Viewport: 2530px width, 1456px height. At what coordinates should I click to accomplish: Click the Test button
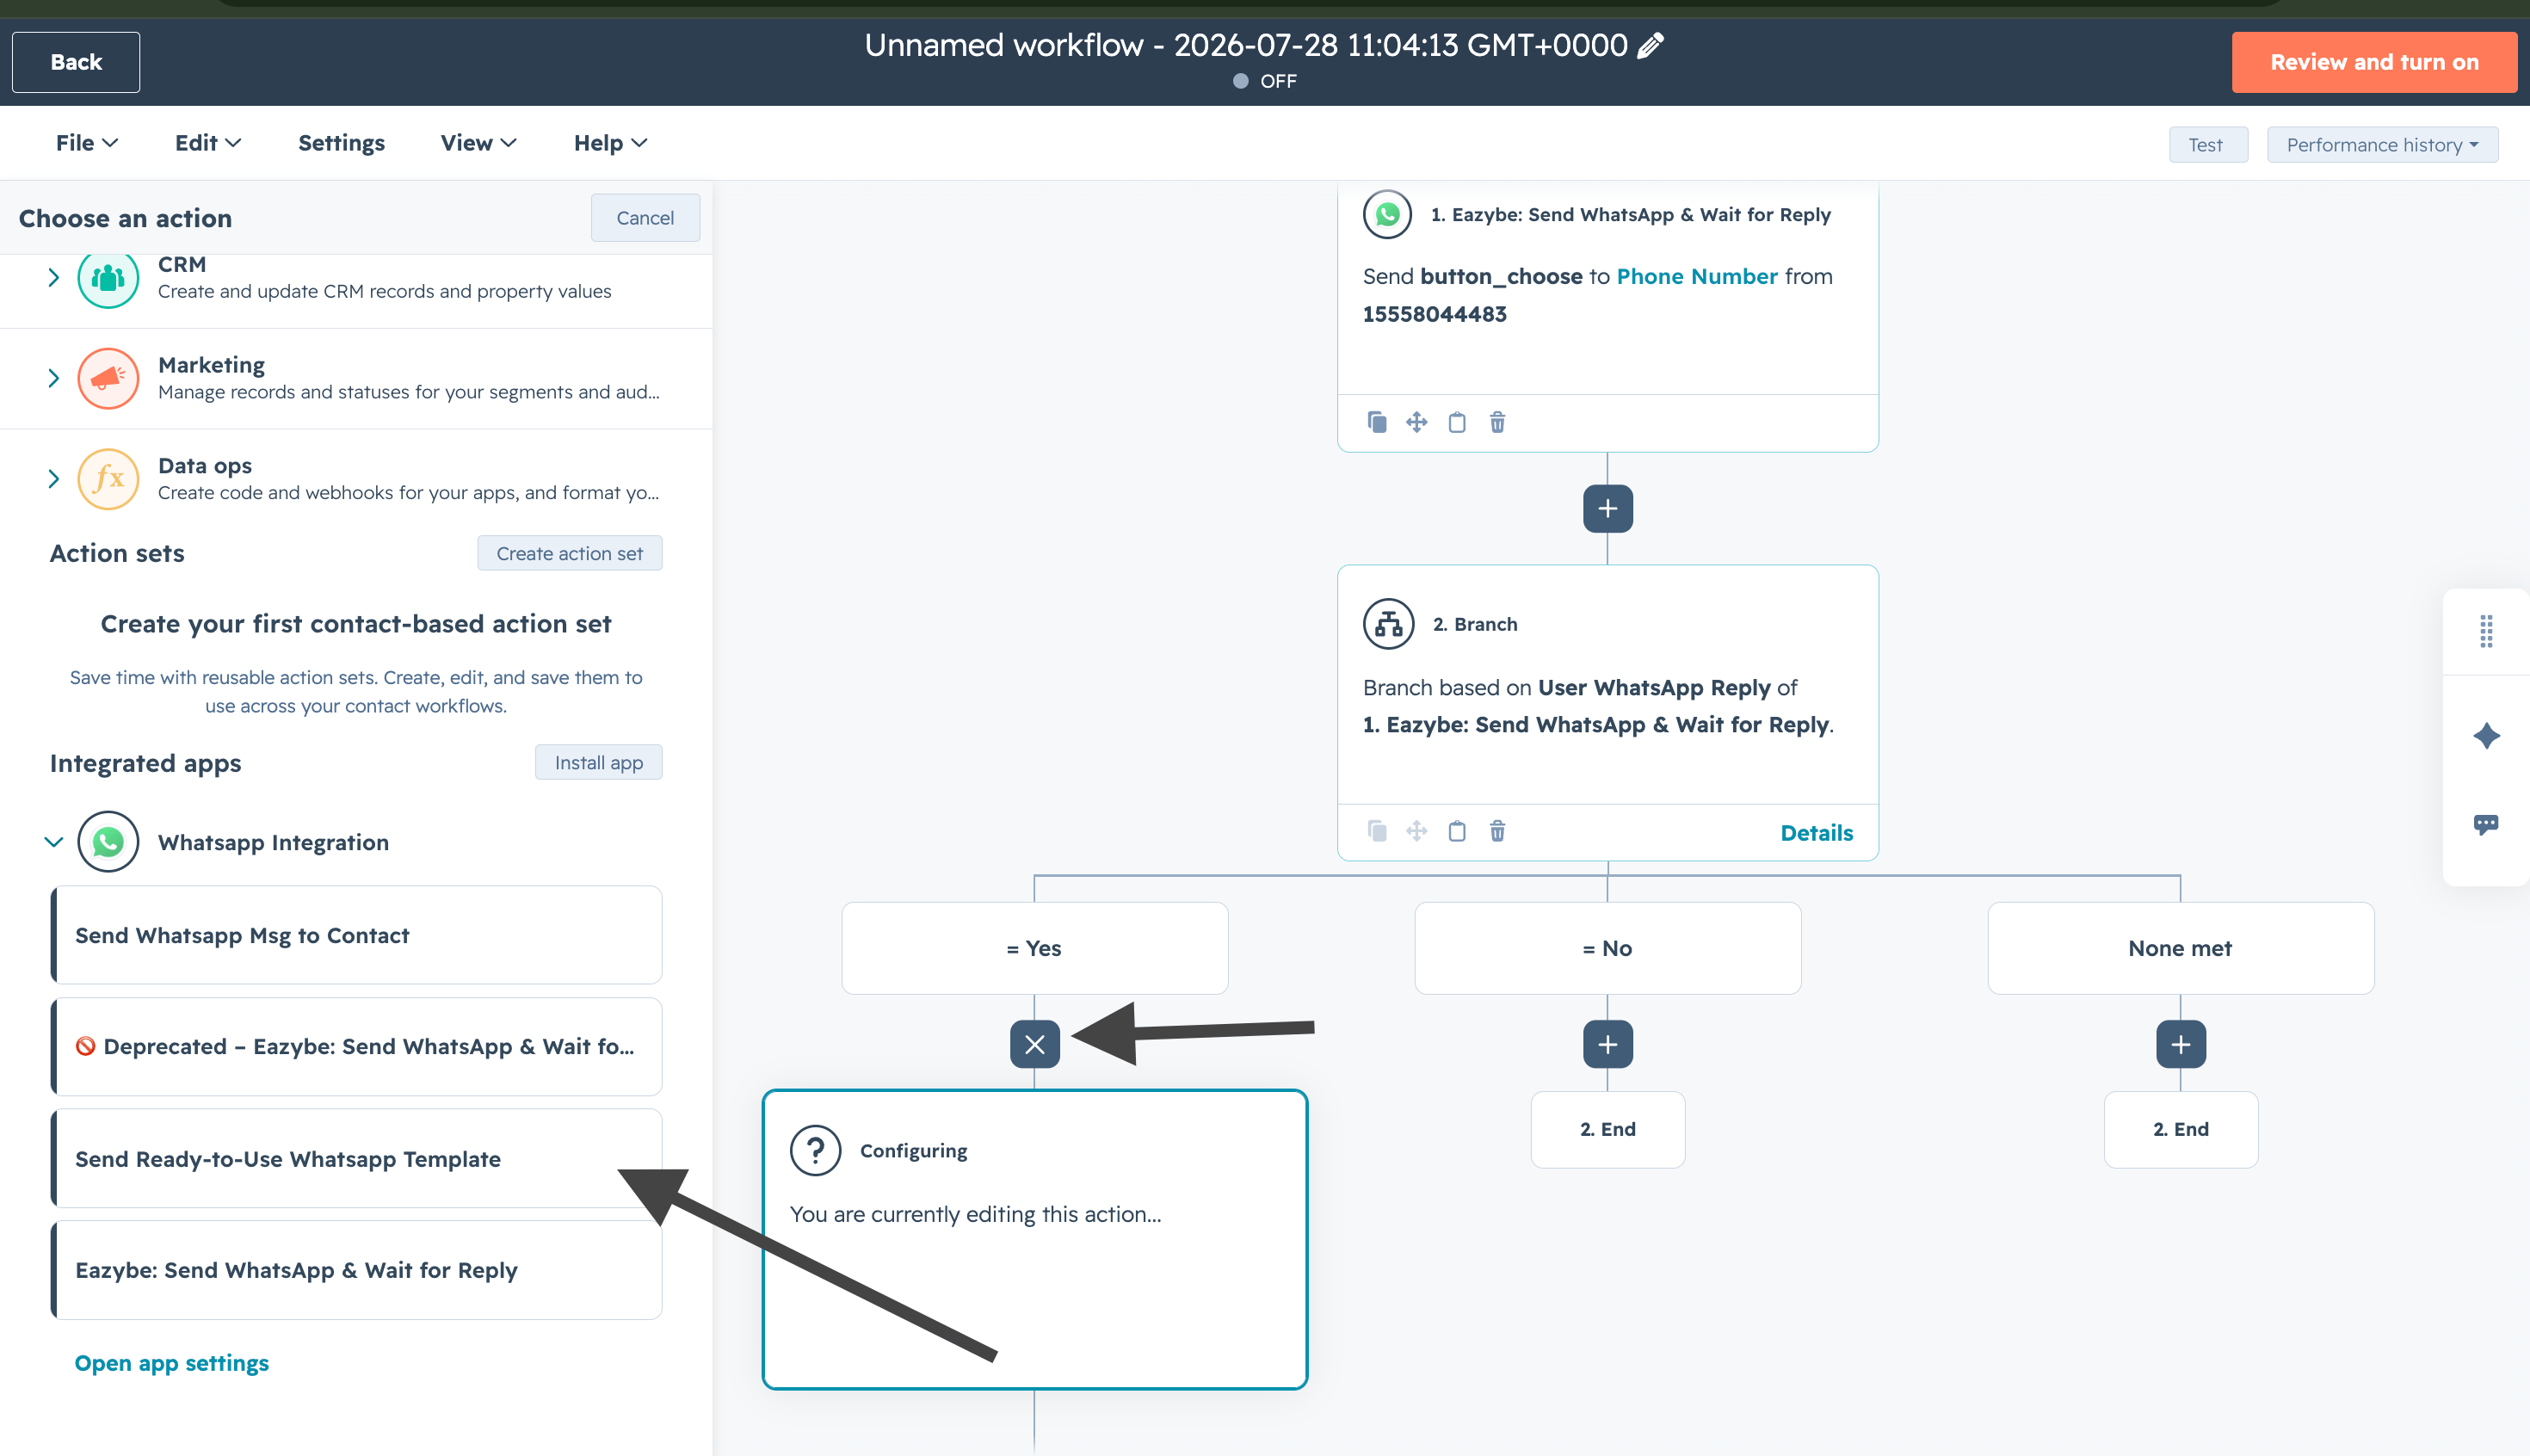point(2207,145)
